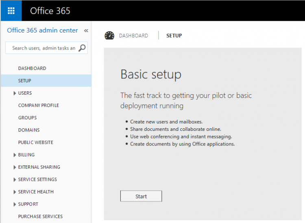
Task: Click 'Use web conferencing and instant messaging.' bullet
Action: click(181, 136)
